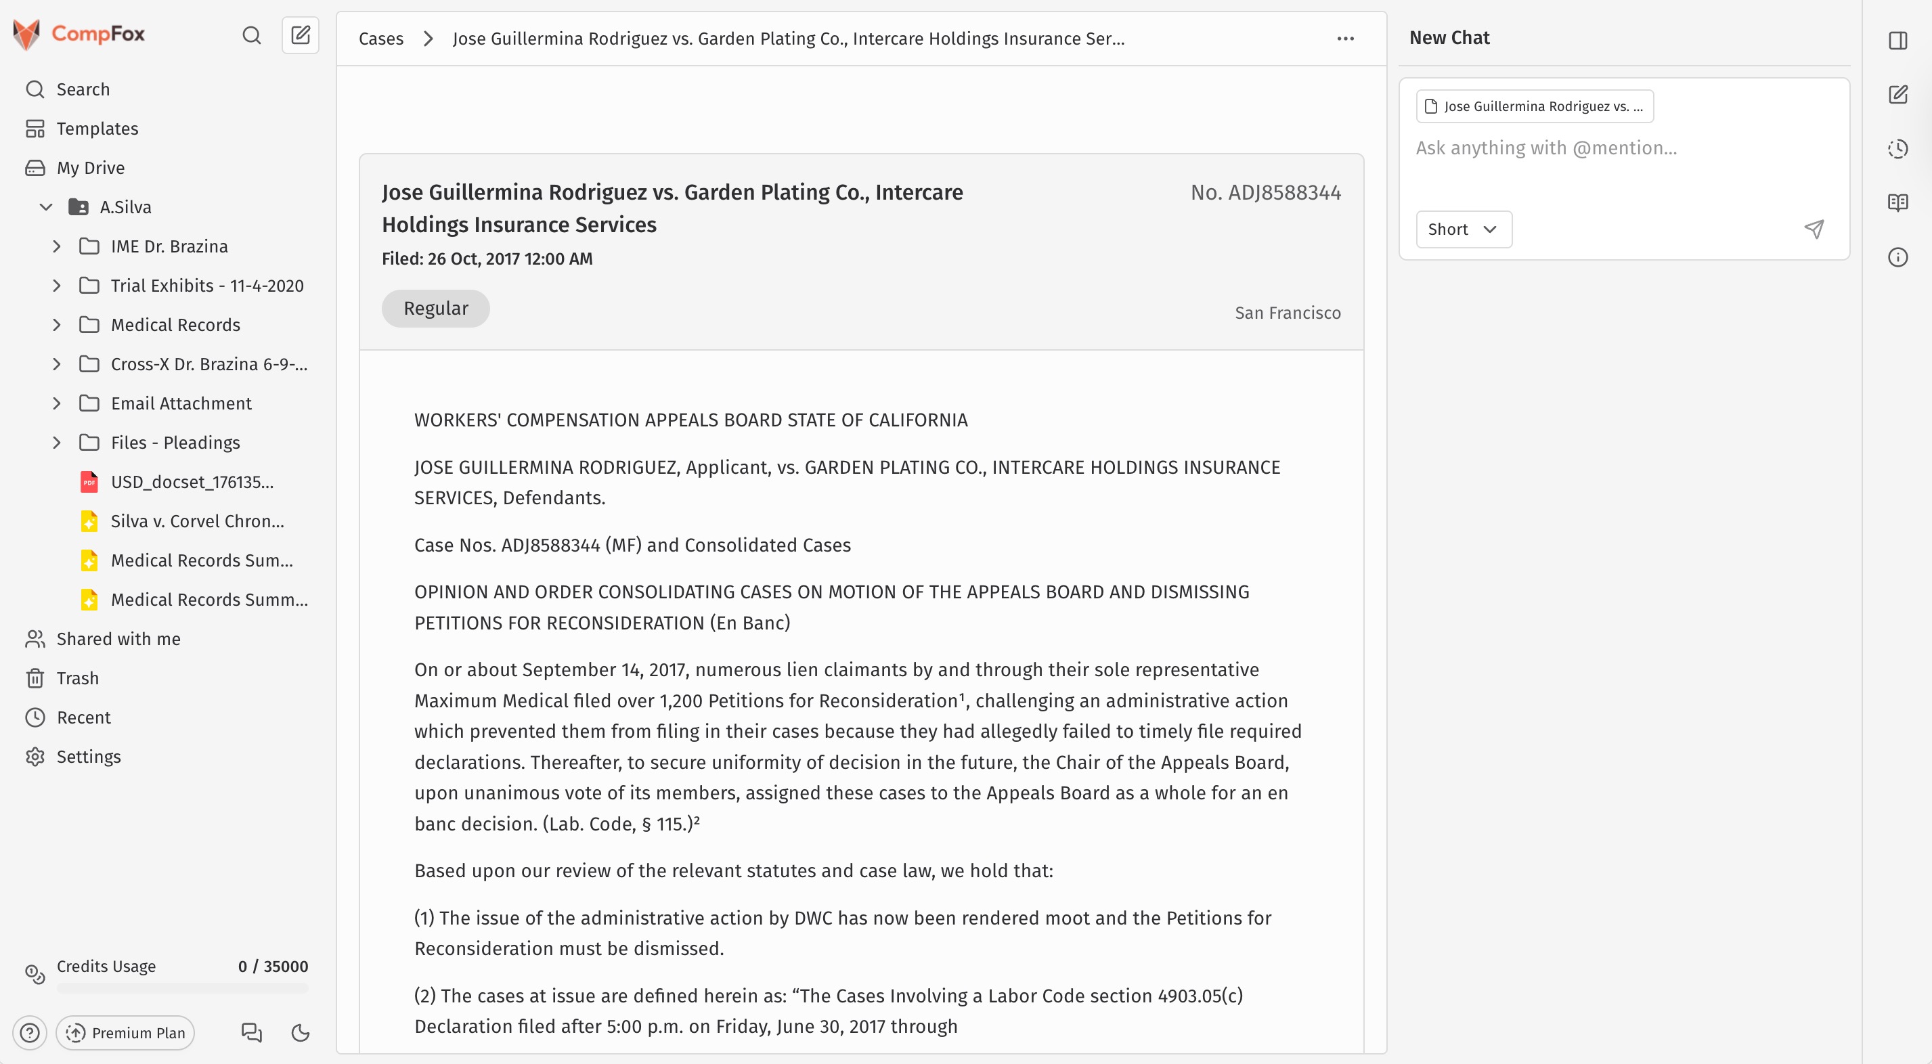Open Templates in the sidebar
This screenshot has height=1064, width=1932.
coord(97,129)
